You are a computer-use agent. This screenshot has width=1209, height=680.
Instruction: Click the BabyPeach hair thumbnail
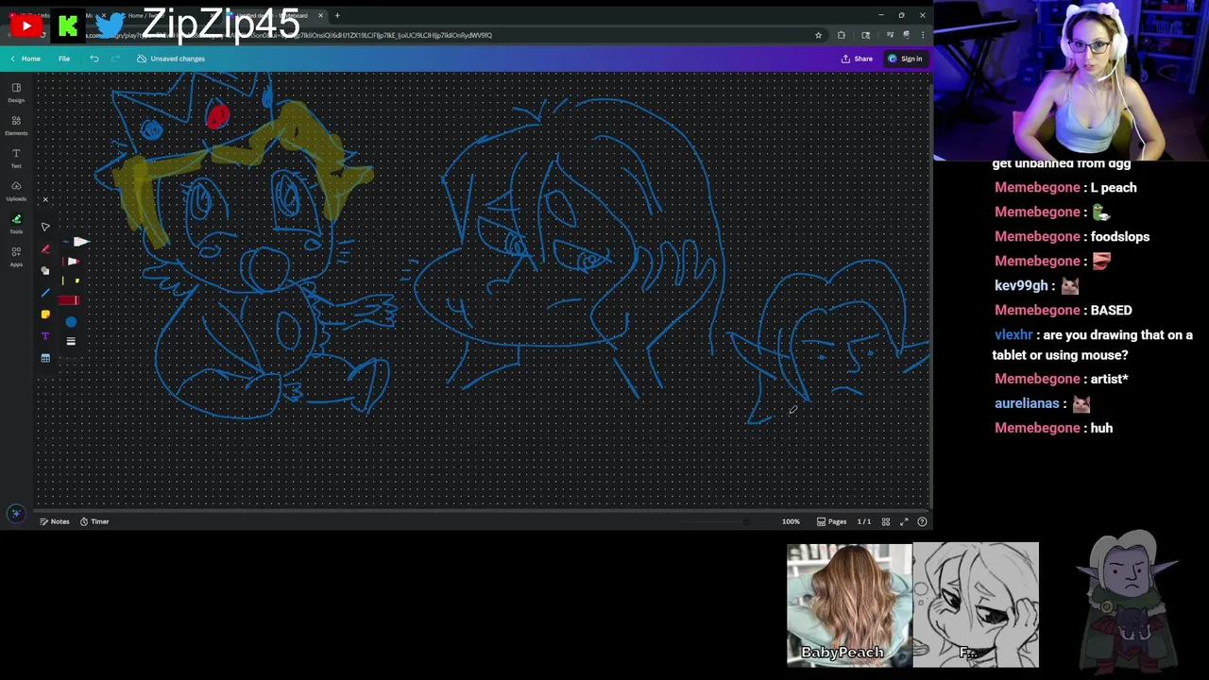point(849,604)
